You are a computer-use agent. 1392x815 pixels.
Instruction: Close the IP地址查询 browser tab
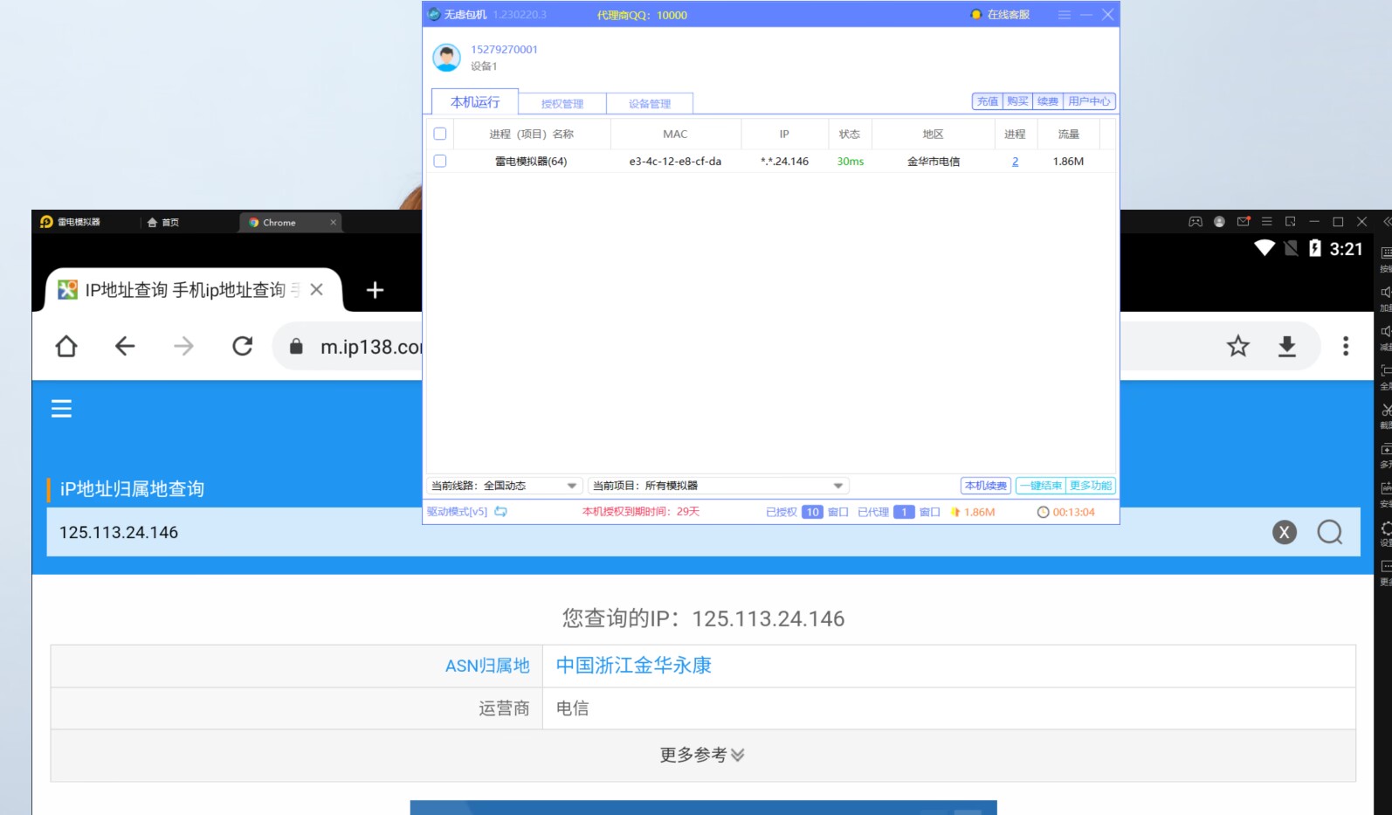[317, 290]
